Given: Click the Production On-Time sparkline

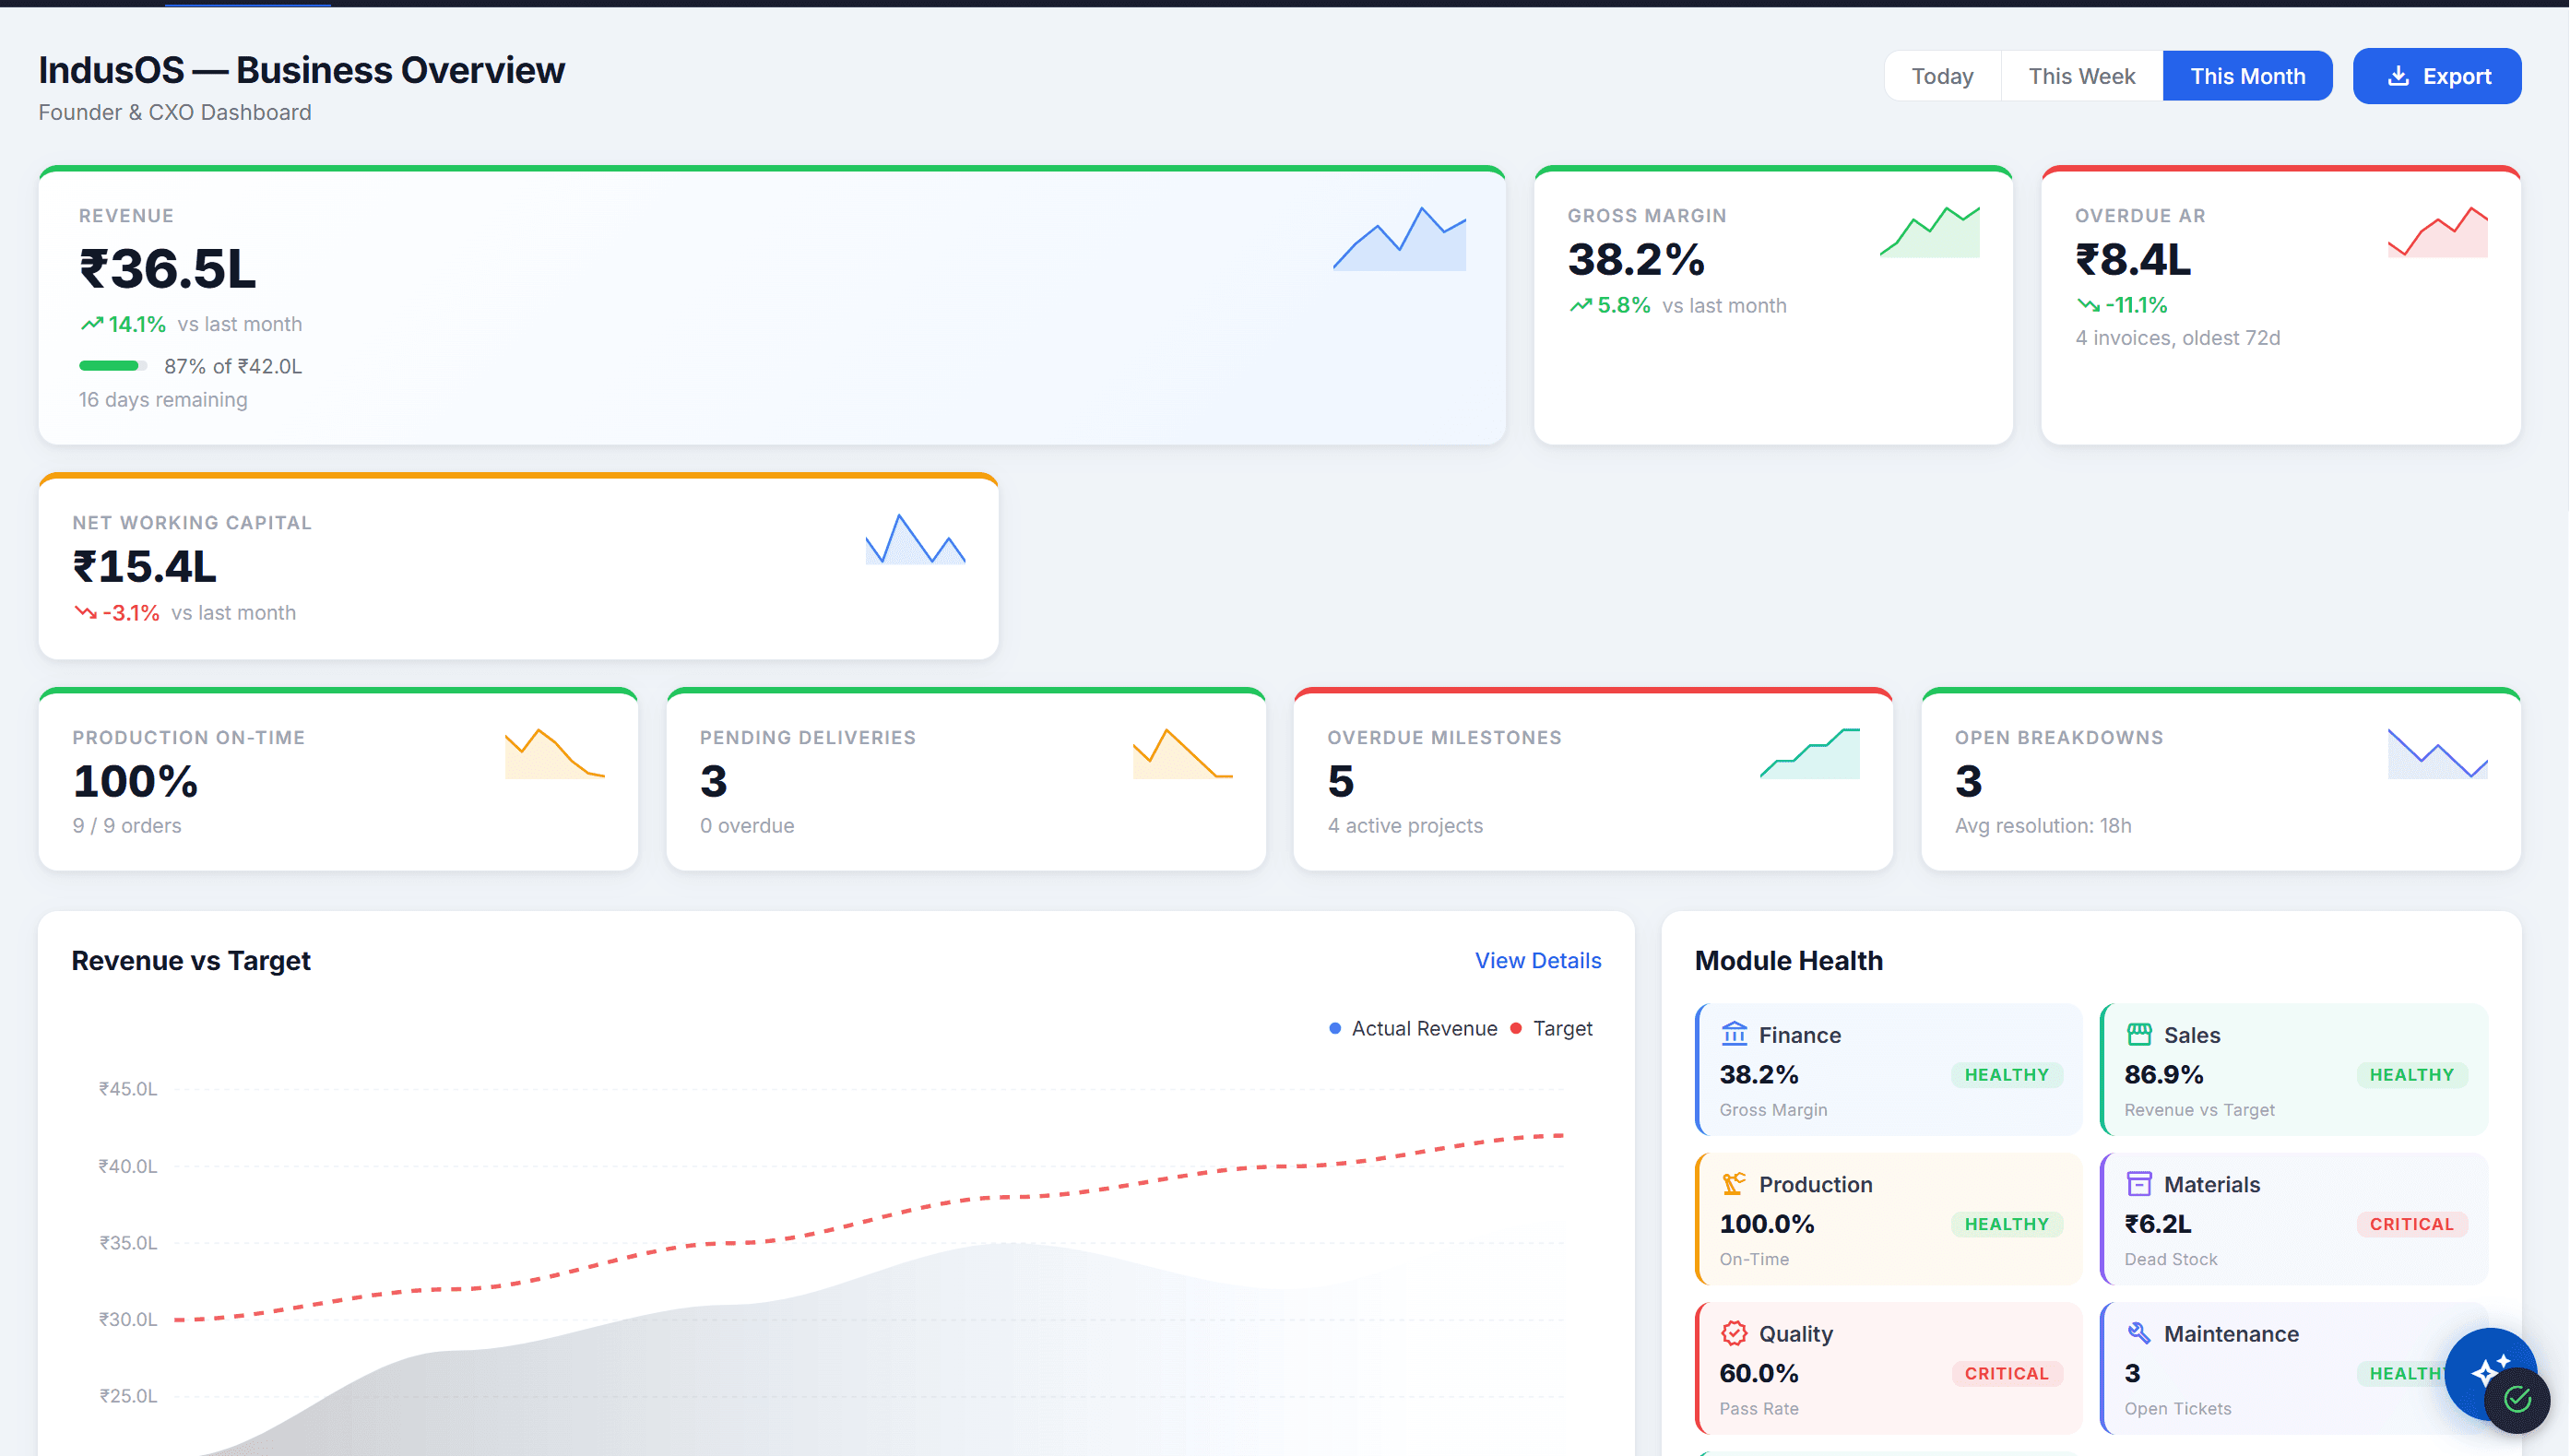Looking at the screenshot, I should [555, 753].
